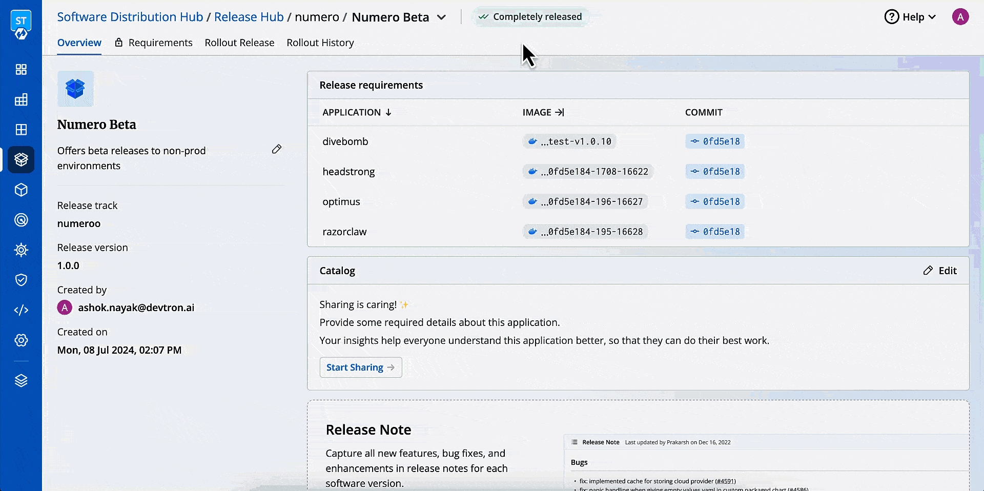Click the headstrong image 0fd5e184-1708-16622 chip
The height and width of the screenshot is (491, 984).
pyautogui.click(x=588, y=172)
